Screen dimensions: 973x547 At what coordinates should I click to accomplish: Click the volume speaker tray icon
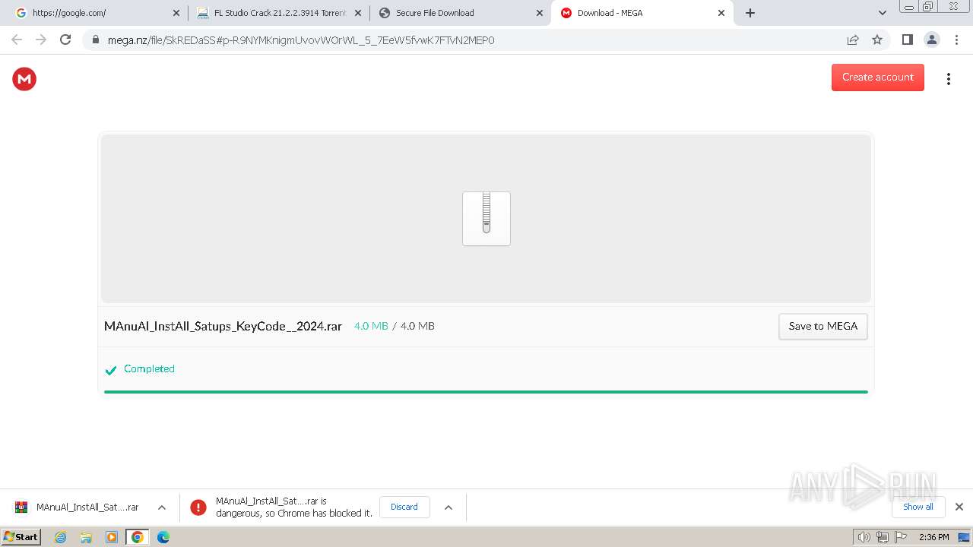[864, 537]
